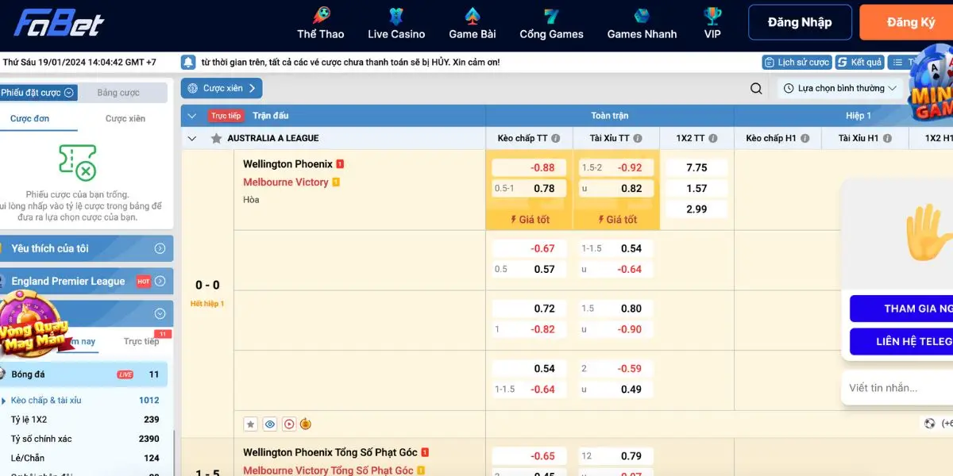The image size is (953, 476).
Task: Click the VIP trophy icon
Action: 712,17
